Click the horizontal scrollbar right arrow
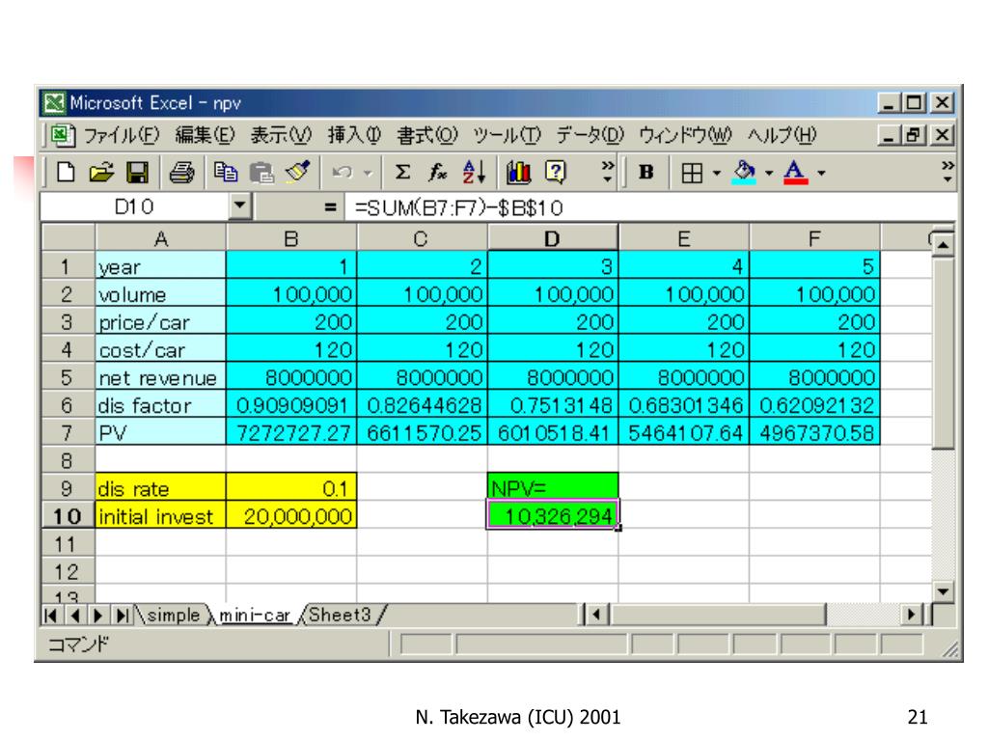Viewport: 988px width, 741px height. point(911,614)
